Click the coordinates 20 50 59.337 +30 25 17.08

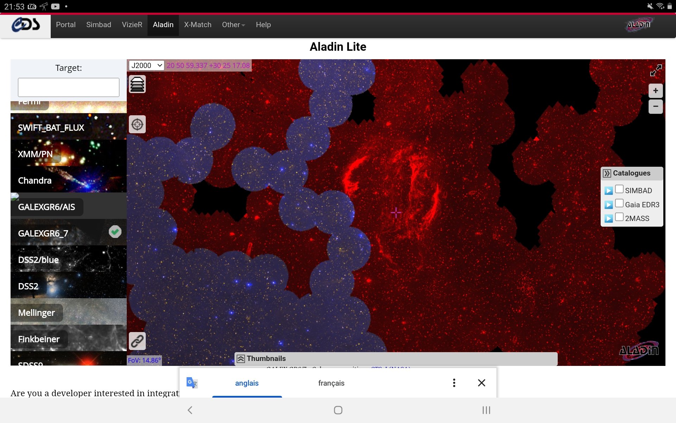coord(208,66)
